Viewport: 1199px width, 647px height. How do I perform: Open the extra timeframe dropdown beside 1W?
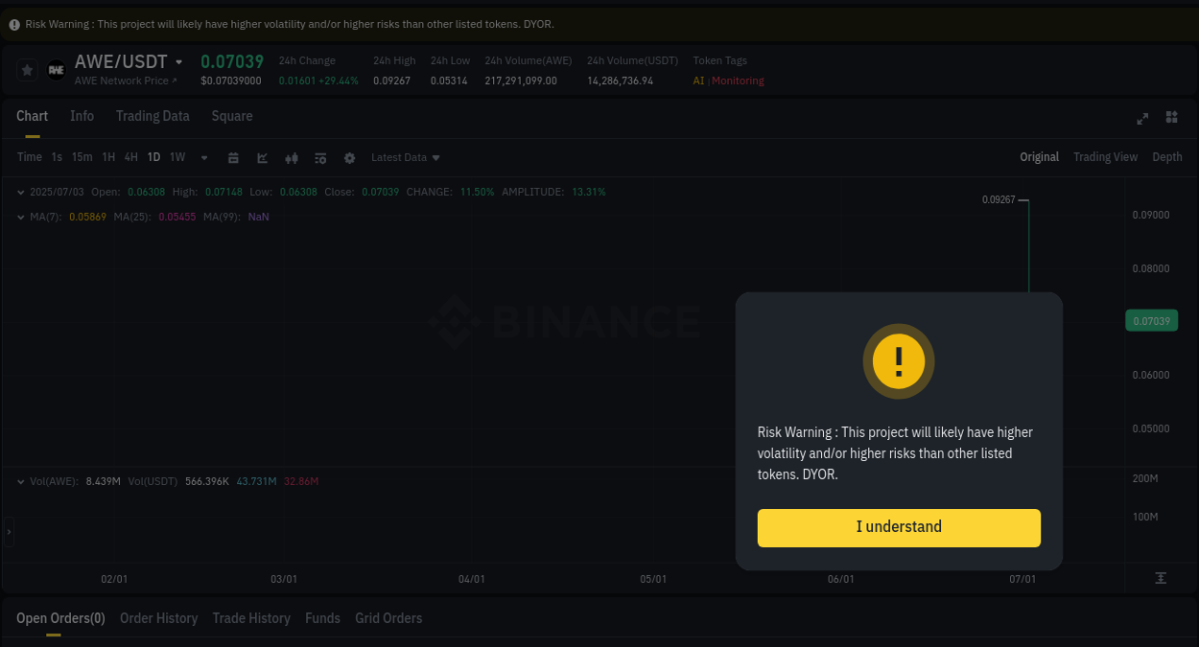point(203,157)
